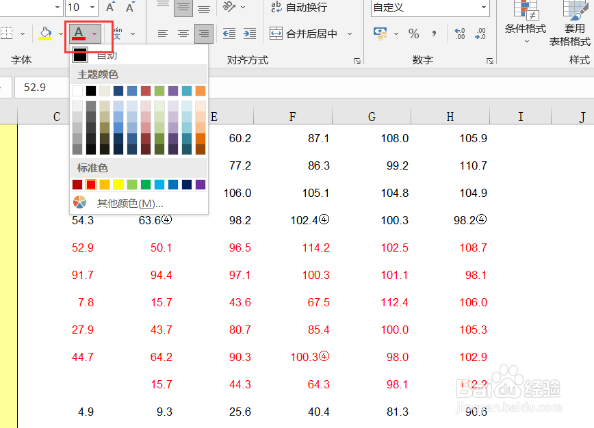Click the 套用表格格式 table format icon

point(575,10)
